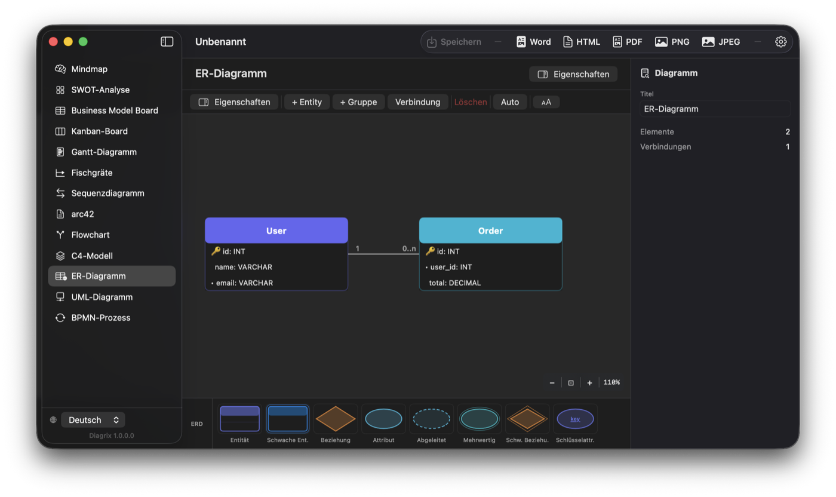Click the Order entity key icon
This screenshot has height=497, width=836.
tap(430, 251)
